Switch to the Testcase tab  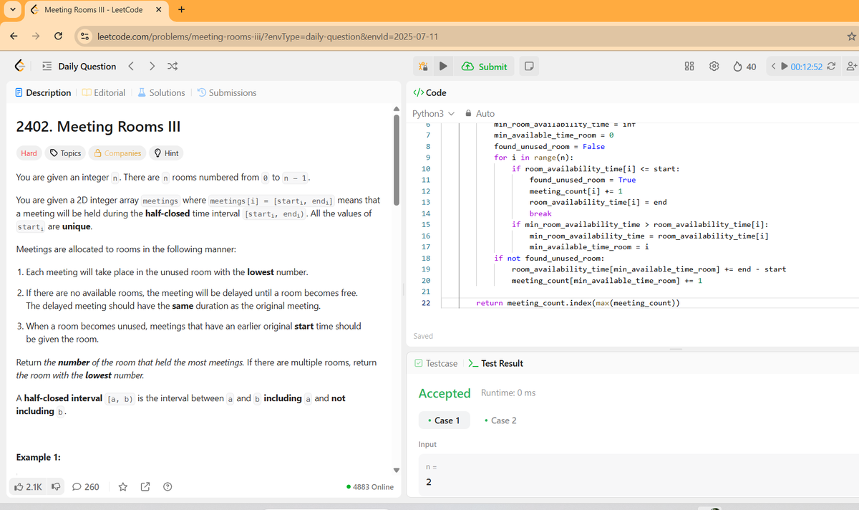pos(436,363)
